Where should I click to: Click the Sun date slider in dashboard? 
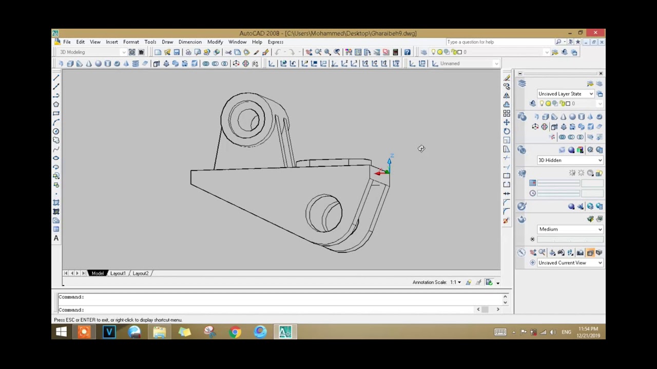click(x=558, y=183)
